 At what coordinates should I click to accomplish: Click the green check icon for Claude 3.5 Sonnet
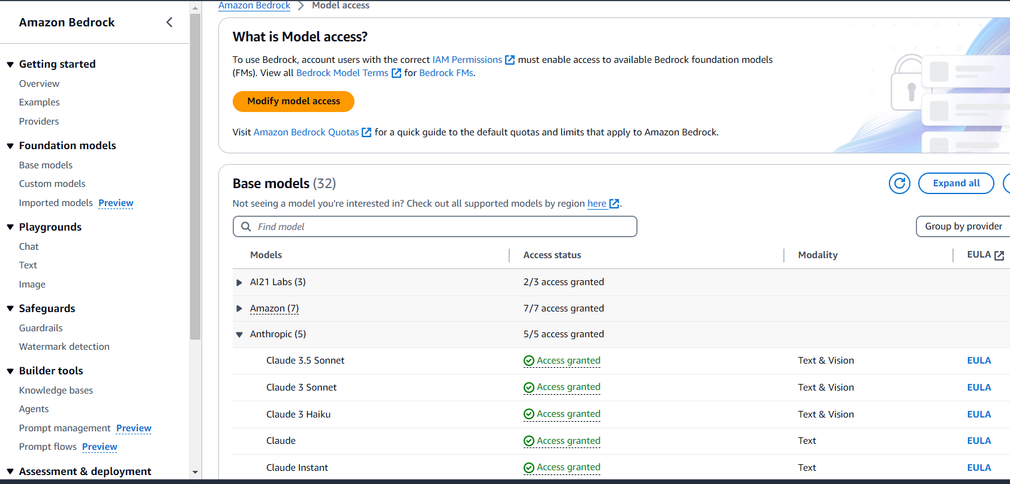(528, 361)
